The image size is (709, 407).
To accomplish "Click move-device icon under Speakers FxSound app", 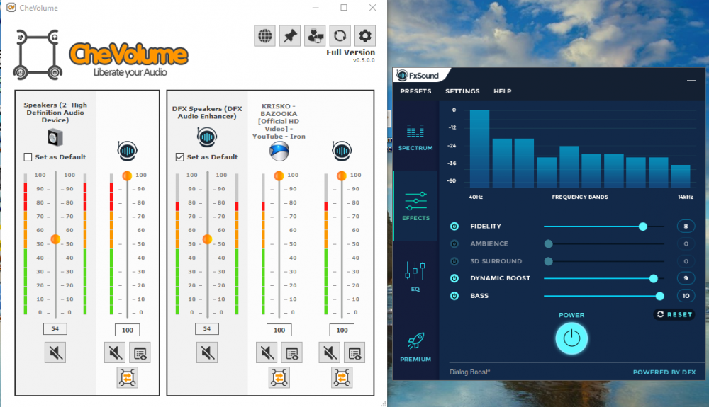I will (x=128, y=377).
